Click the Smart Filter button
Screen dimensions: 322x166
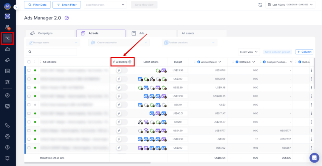pyautogui.click(x=66, y=5)
